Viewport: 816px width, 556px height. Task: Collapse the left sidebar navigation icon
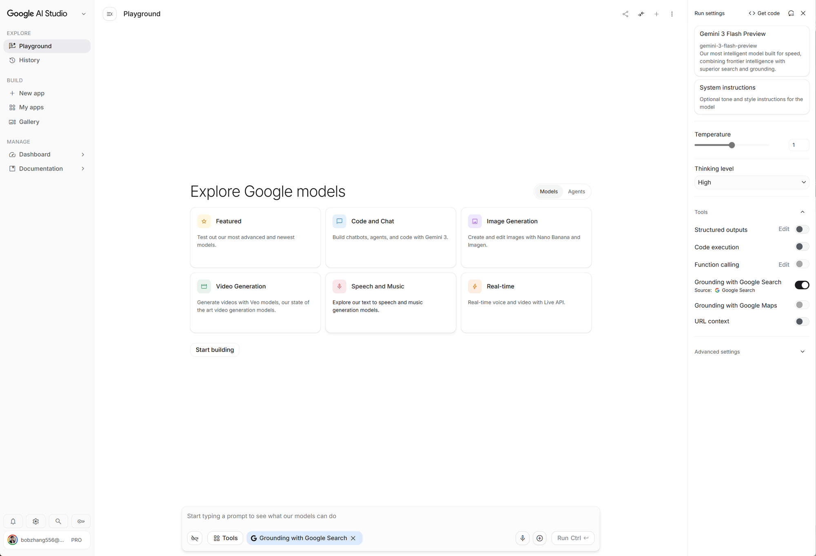click(110, 14)
